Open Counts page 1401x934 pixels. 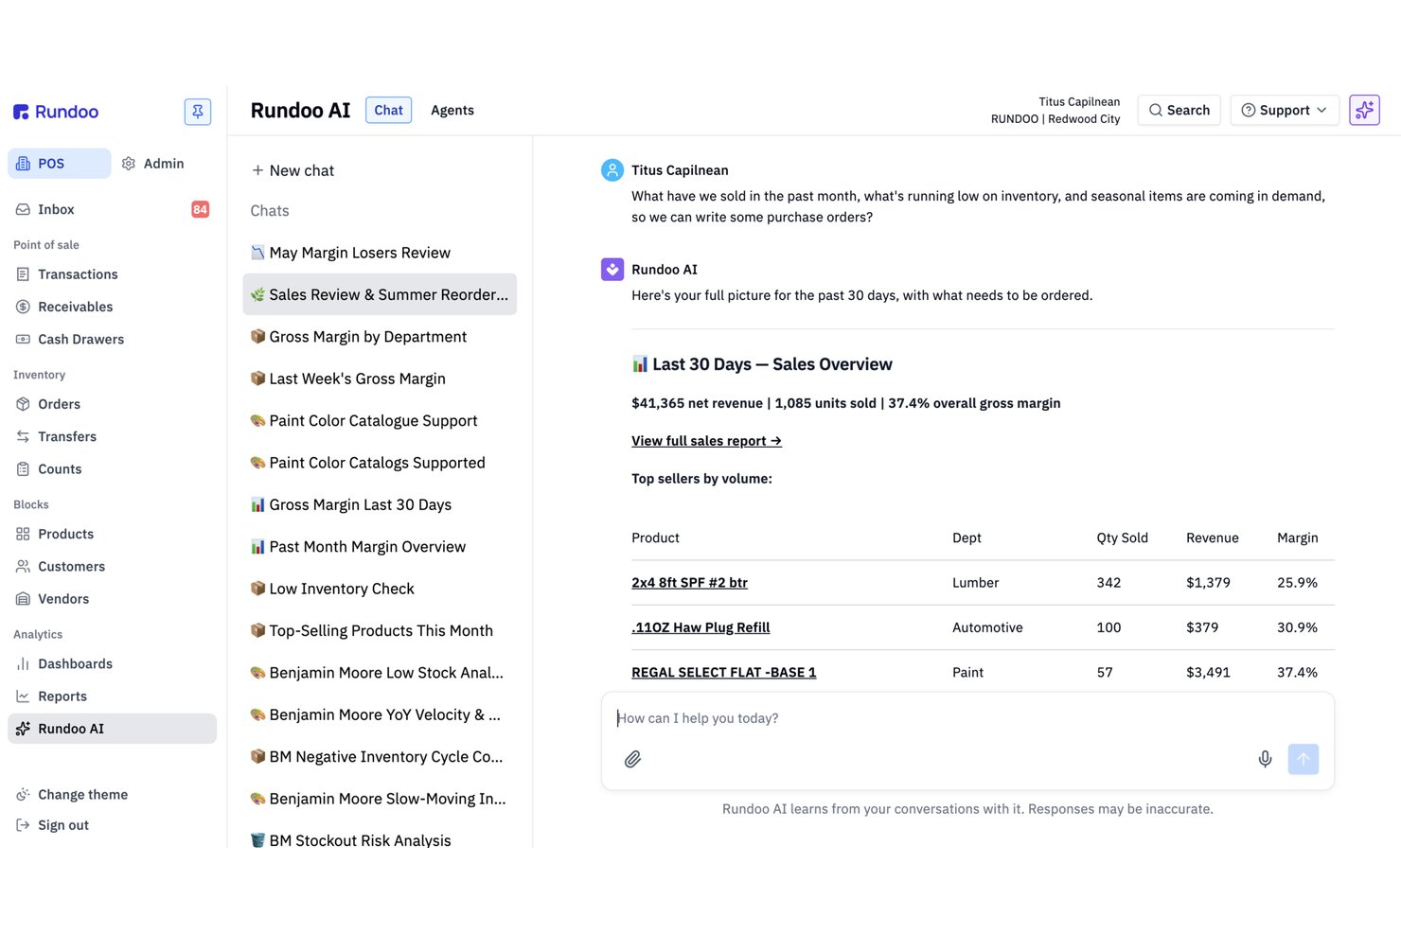point(112,468)
